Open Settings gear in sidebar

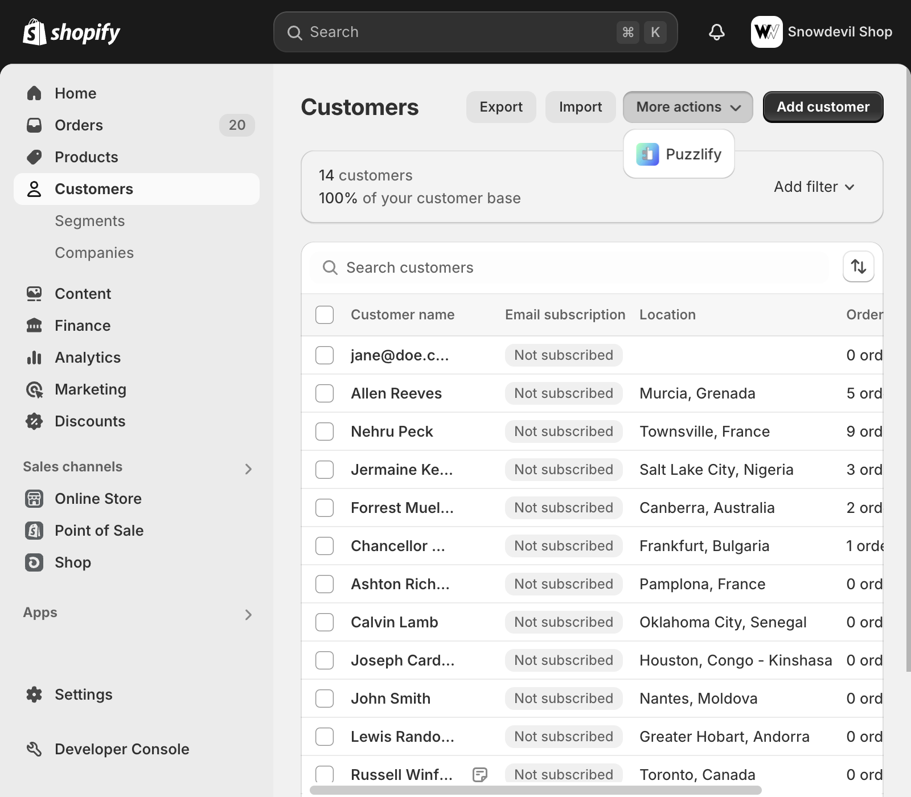coord(34,695)
